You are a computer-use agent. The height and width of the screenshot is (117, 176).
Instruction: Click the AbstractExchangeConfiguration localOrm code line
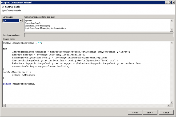65,61
